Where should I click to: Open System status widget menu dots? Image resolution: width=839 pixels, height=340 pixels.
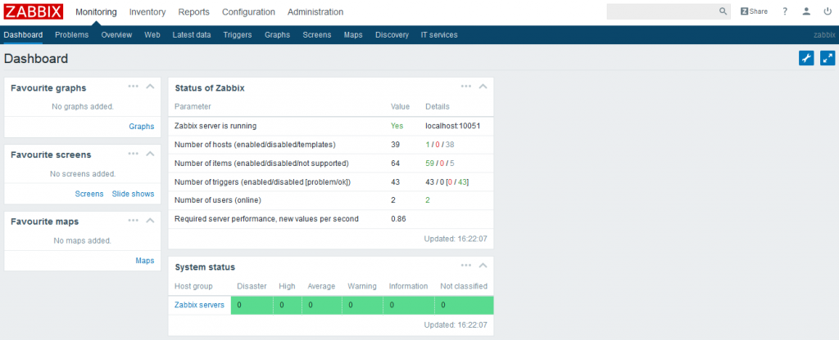click(x=466, y=266)
